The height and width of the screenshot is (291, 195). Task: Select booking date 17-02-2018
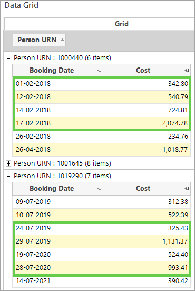(x=33, y=123)
